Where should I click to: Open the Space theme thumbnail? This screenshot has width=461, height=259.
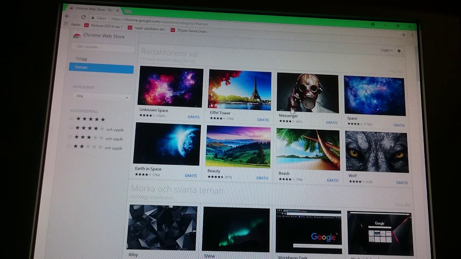pyautogui.click(x=375, y=96)
